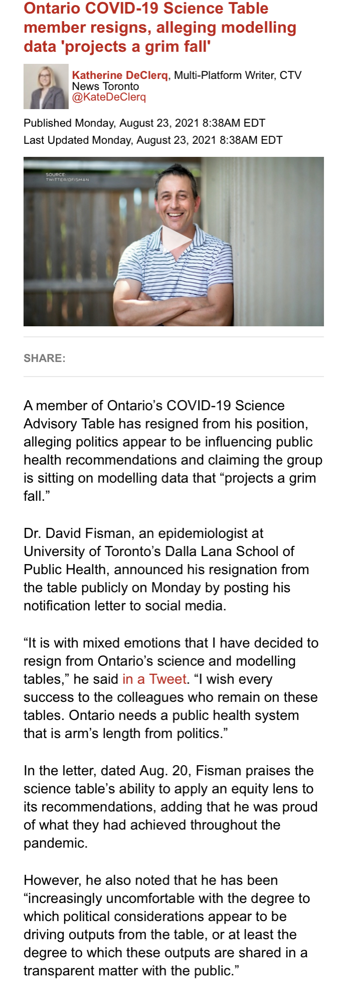Screen dimensions: 349x1000
Task: Click the paragraph starting "Dr. David Fisman"
Action: (166, 569)
